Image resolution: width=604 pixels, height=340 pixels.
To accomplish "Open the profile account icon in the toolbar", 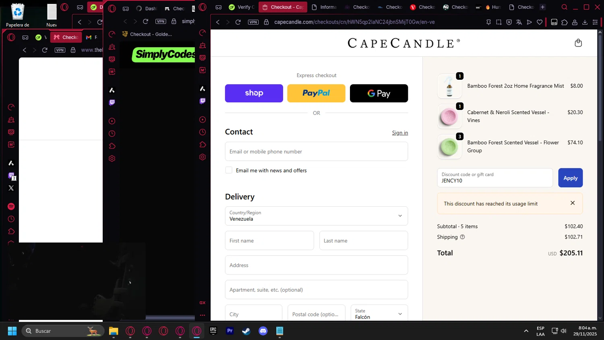I will 575,22.
